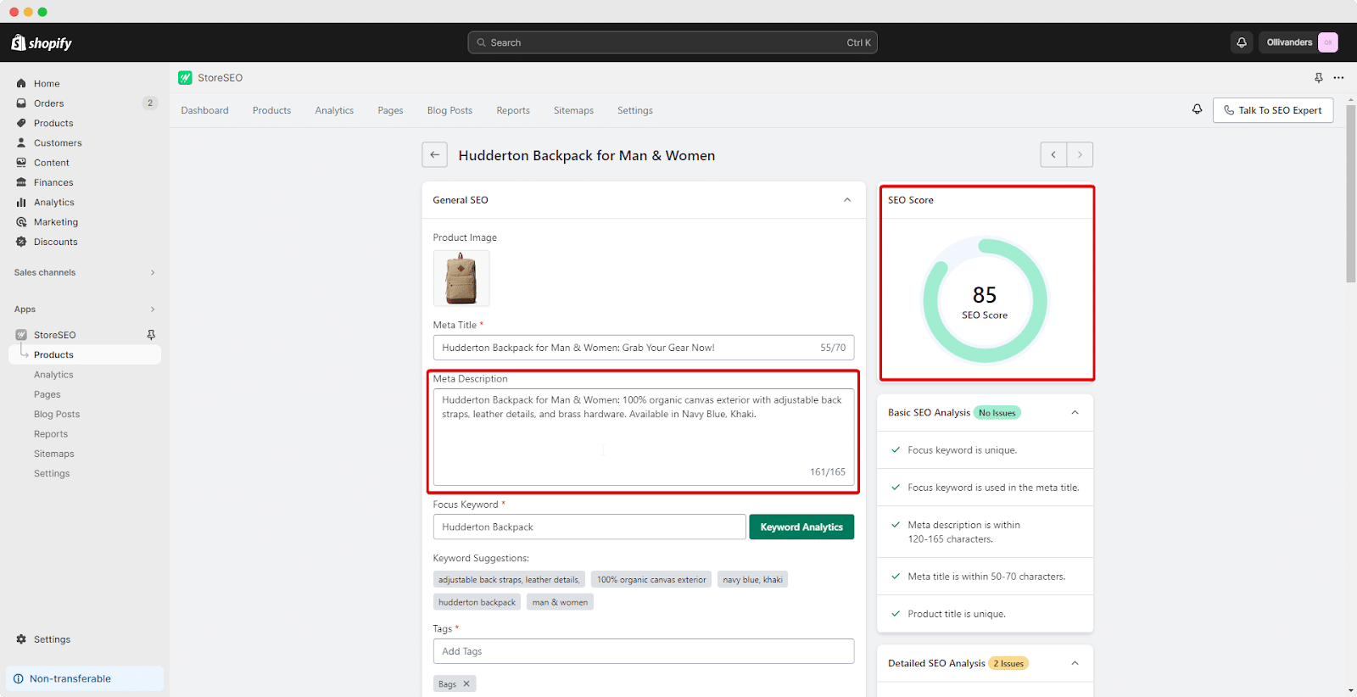Open Analytics in the Shopify main sidebar

pos(54,203)
